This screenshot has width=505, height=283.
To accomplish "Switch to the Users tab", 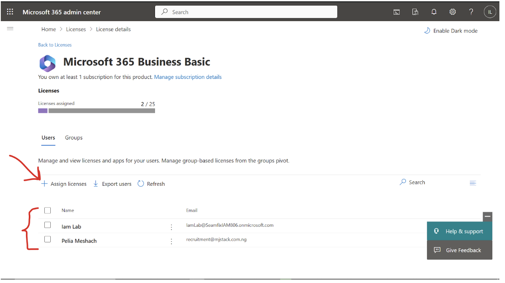I will pos(48,138).
